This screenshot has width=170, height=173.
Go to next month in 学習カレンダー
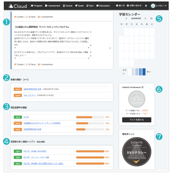click(x=145, y=18)
